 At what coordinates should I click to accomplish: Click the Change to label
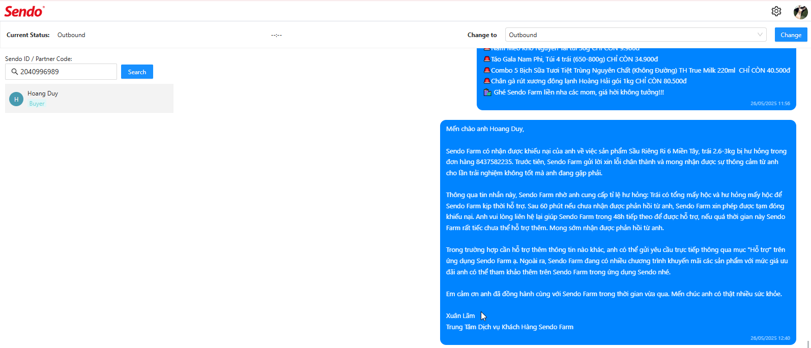click(x=482, y=35)
